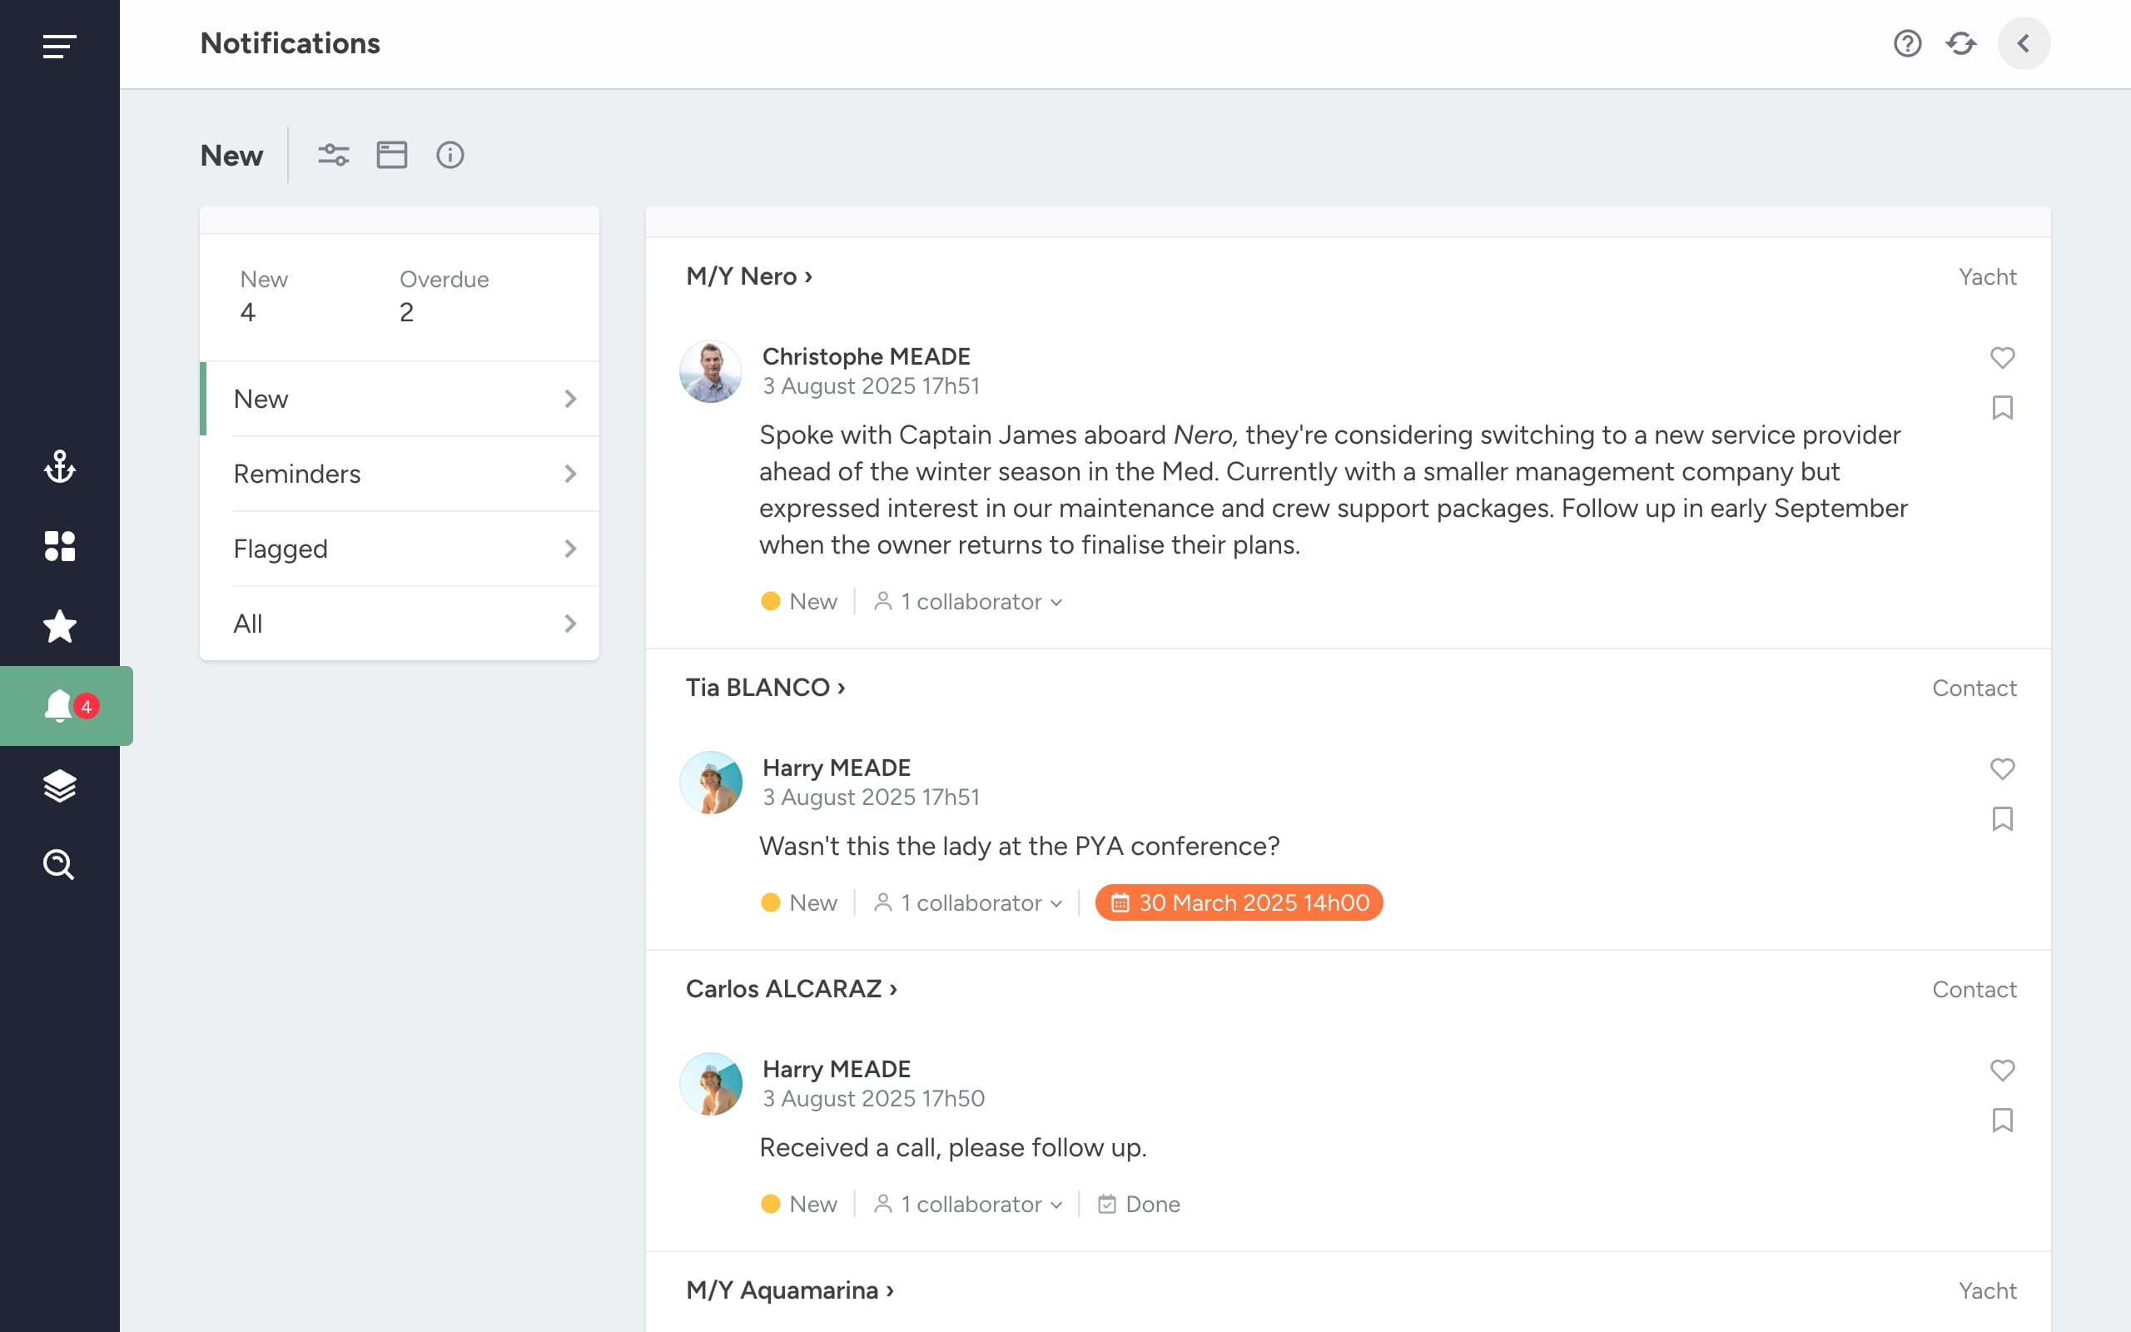The image size is (2131, 1332).
Task: Open the M/Y Nero yacht link
Action: (749, 276)
